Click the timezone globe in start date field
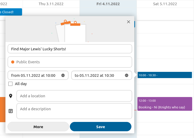Image resolution: width=194 pixels, height=138 pixels. [63, 75]
